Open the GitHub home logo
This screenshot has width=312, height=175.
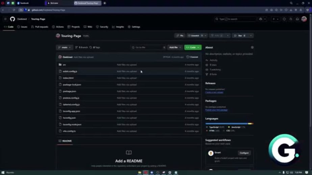[x=12, y=19]
